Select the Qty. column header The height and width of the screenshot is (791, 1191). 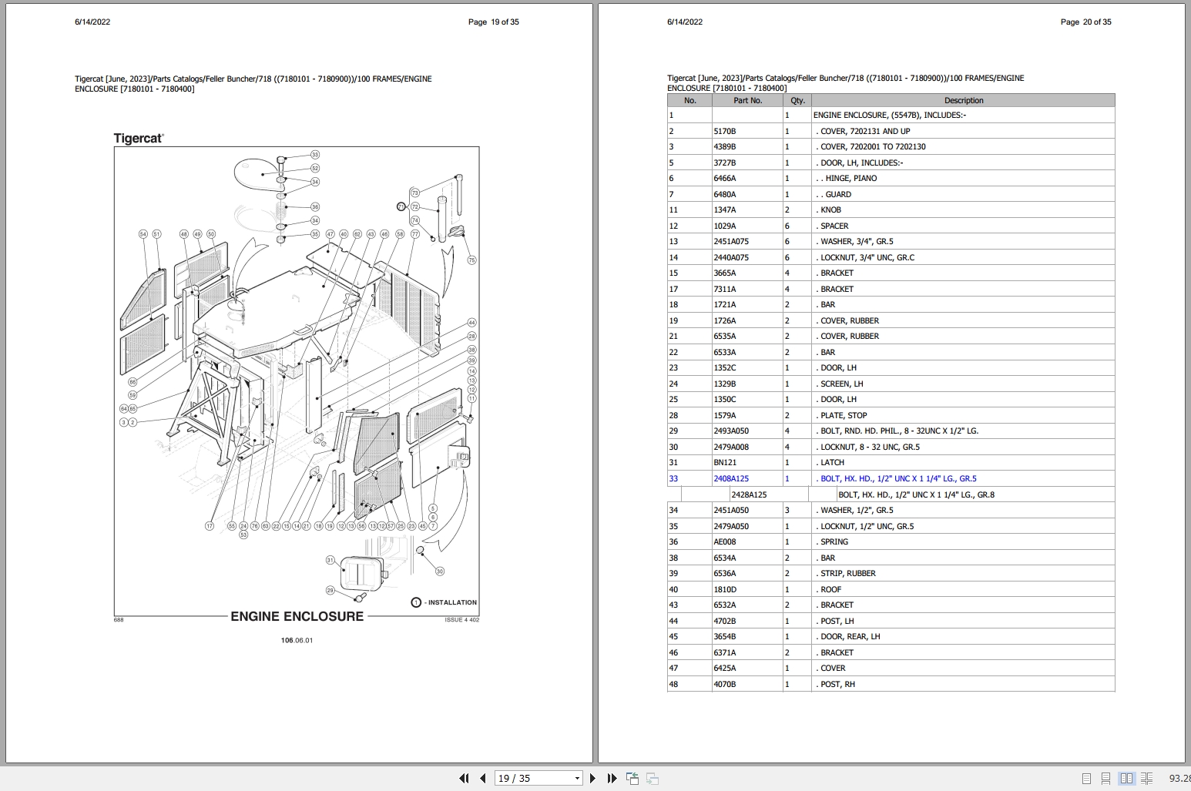(x=797, y=100)
